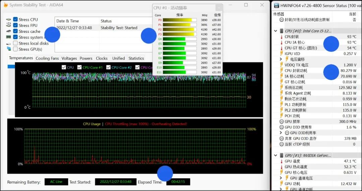Select the Stability Test: Started log row
362x191 pixels.
[119, 28]
